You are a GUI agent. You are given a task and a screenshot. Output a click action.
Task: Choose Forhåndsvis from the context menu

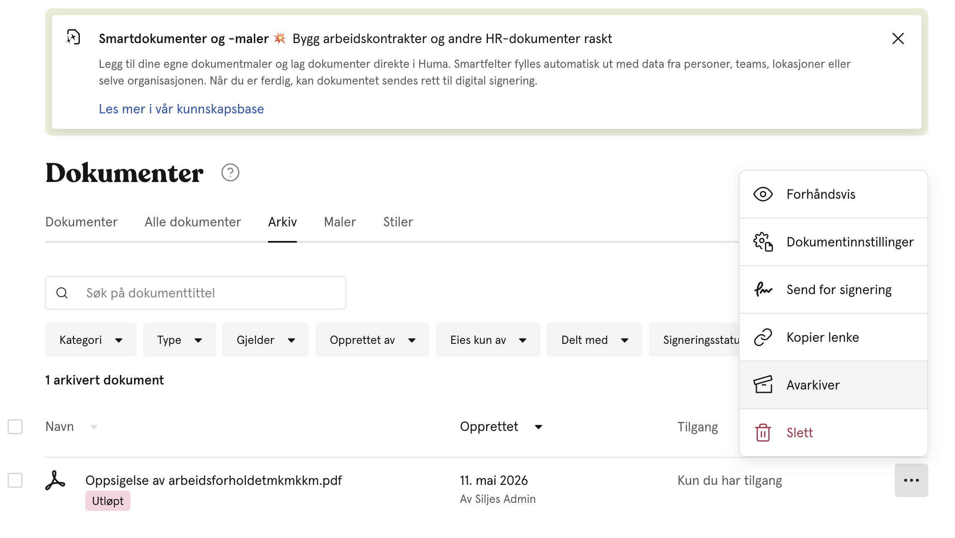(x=833, y=194)
